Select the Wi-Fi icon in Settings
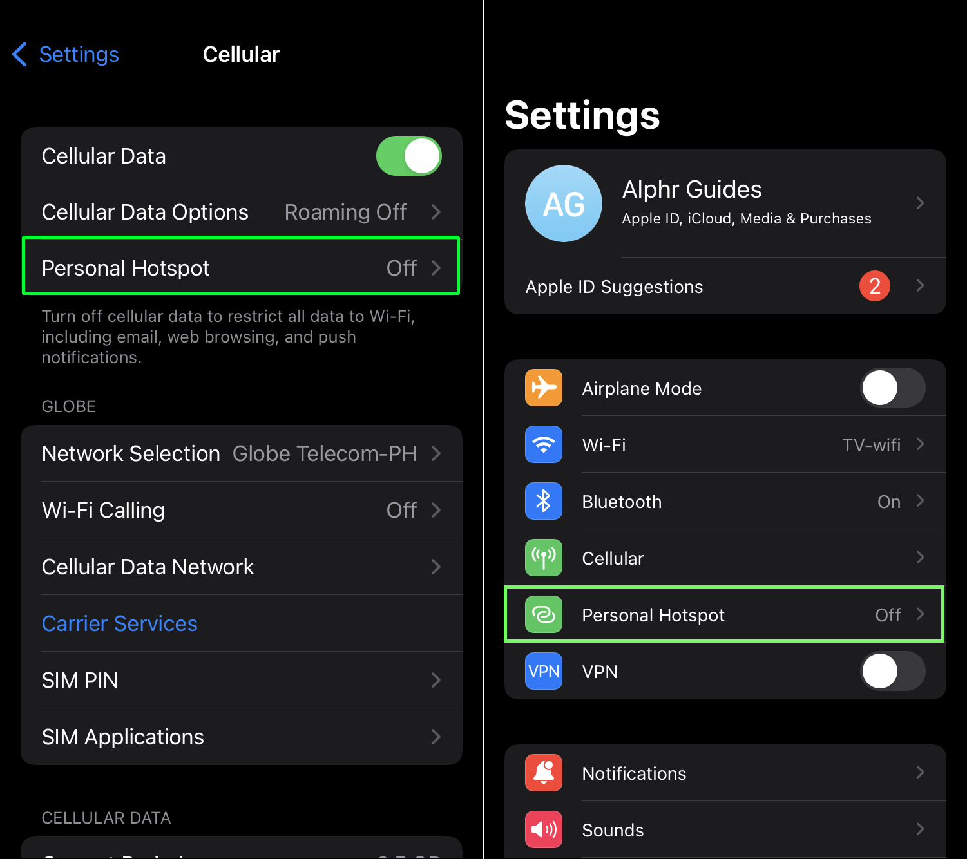The image size is (967, 859). tap(543, 444)
